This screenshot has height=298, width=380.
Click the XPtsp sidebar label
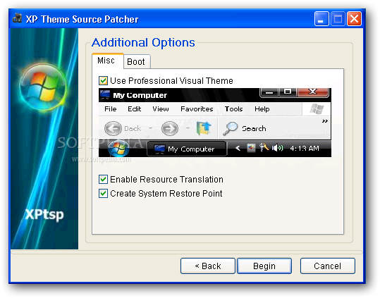pyautogui.click(x=44, y=214)
